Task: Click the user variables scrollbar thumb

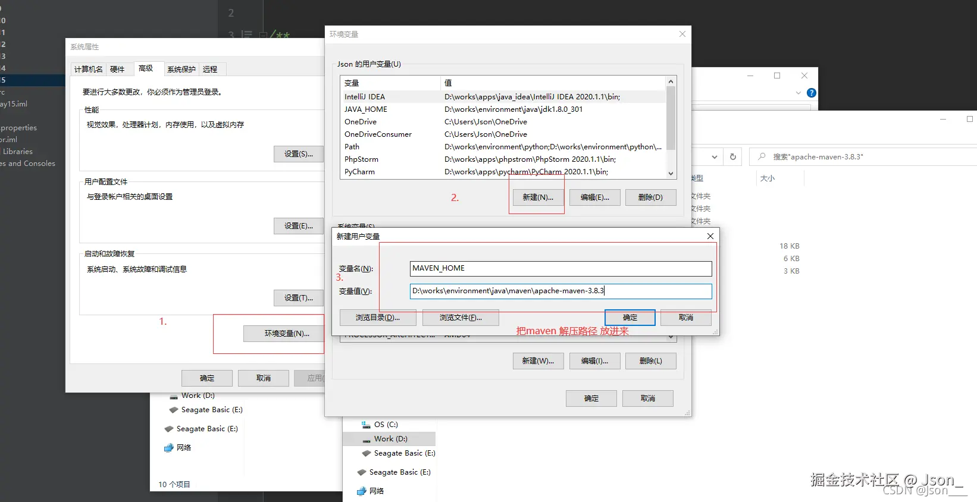Action: 671,118
